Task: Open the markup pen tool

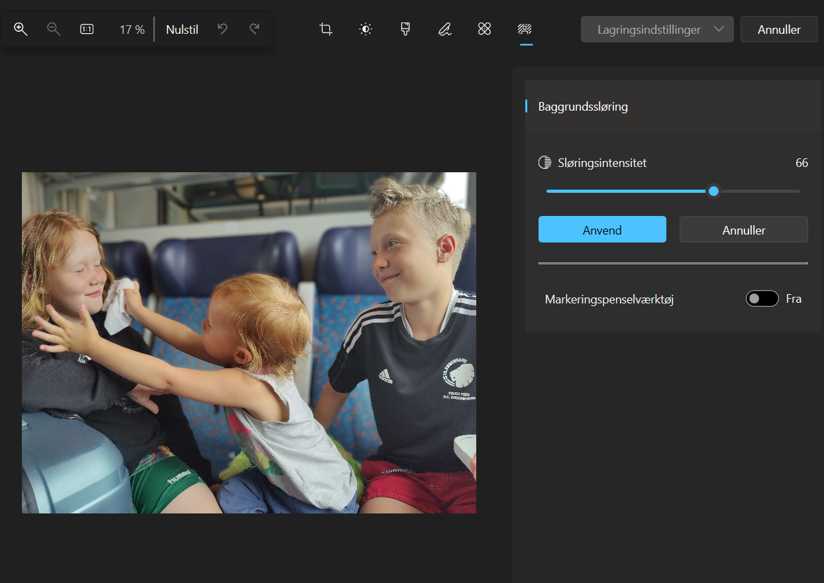Action: [x=444, y=29]
